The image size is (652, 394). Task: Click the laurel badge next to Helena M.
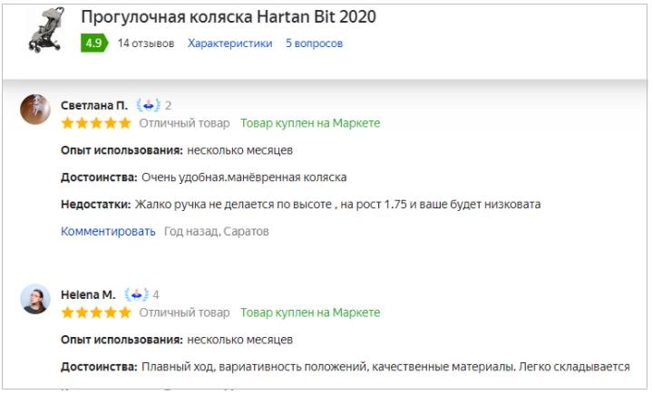click(x=136, y=294)
